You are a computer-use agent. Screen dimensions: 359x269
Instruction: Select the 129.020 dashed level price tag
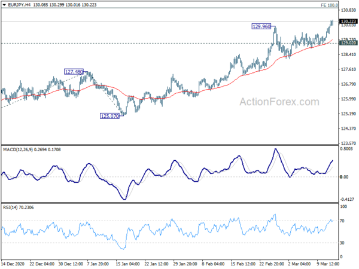click(x=348, y=43)
